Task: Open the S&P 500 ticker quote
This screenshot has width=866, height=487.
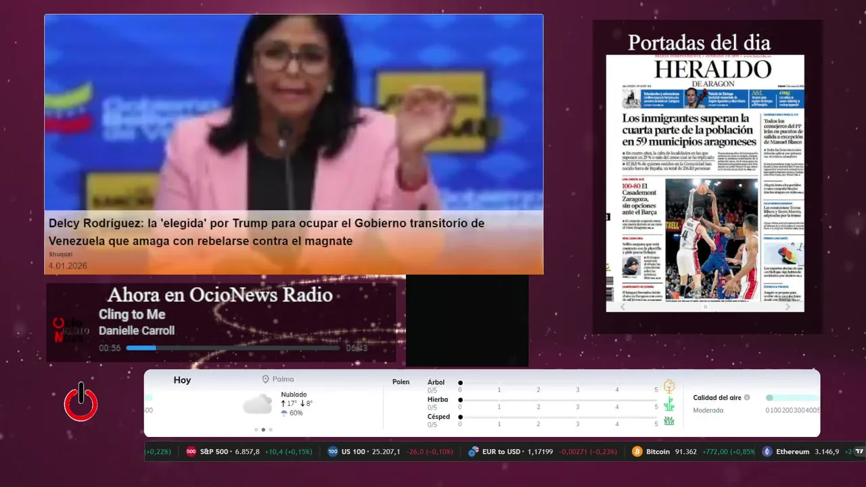Action: [x=249, y=452]
